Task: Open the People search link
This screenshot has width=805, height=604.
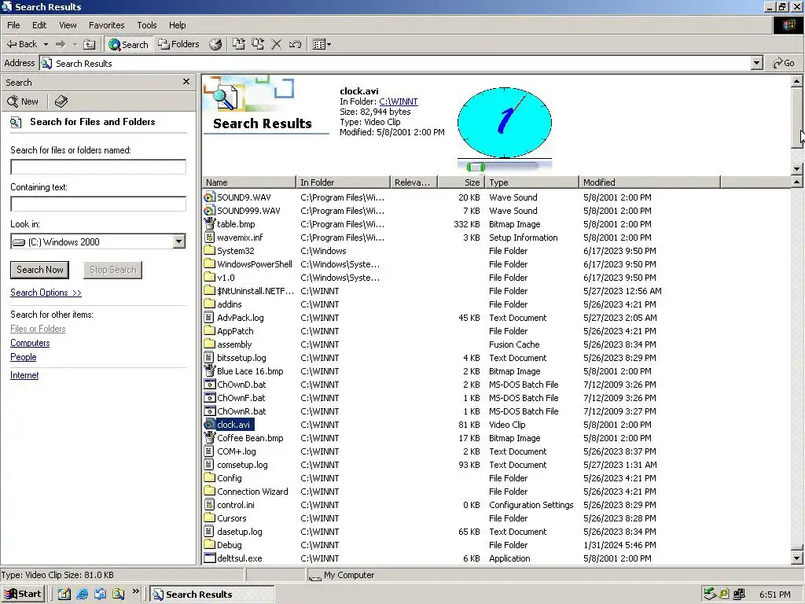Action: [x=23, y=357]
